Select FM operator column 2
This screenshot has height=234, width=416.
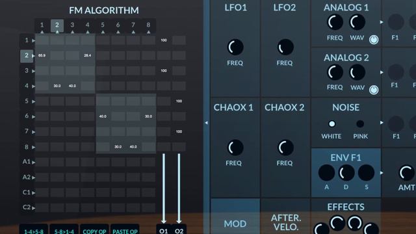pos(57,26)
